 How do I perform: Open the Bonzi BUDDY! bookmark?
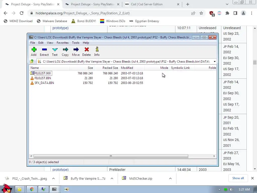tap(84, 21)
